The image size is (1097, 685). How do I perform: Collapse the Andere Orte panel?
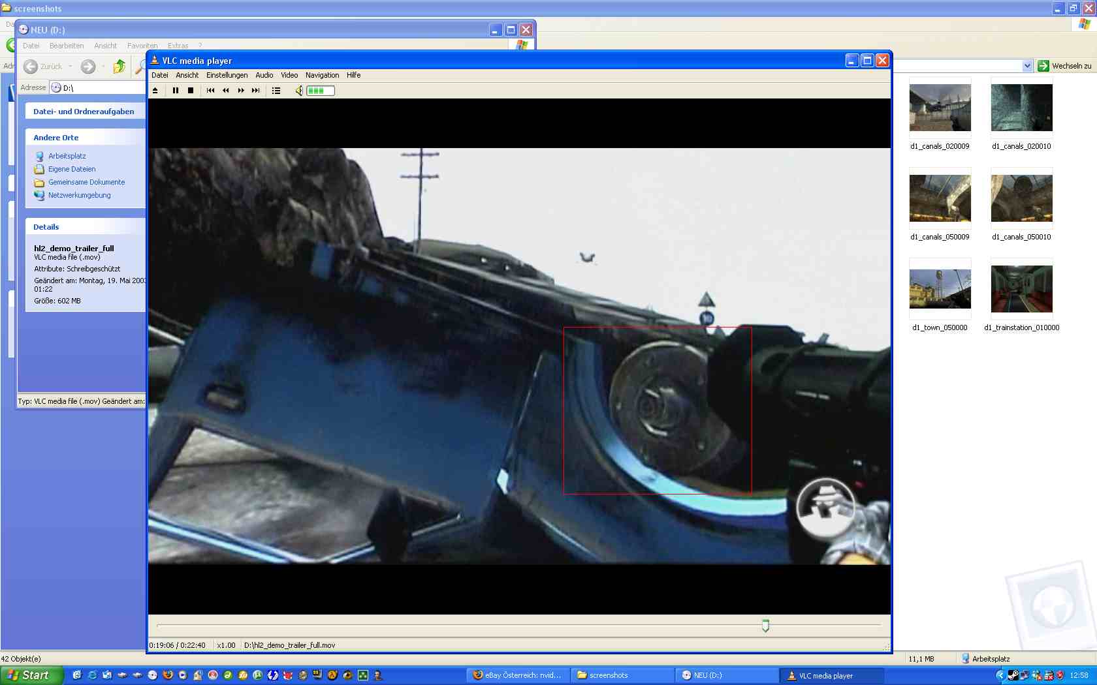pos(86,138)
